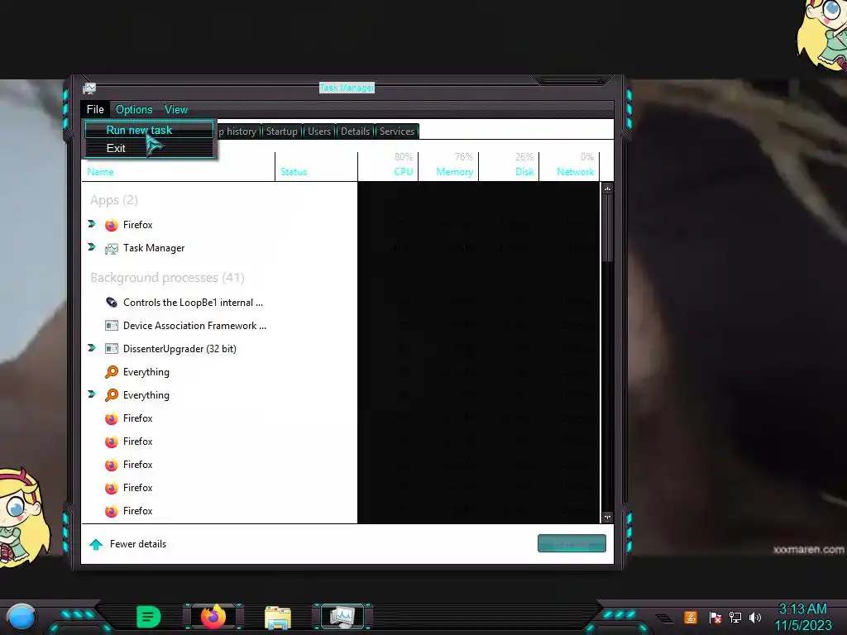
Task: Choose Exit from the File menu
Action: 149,149
